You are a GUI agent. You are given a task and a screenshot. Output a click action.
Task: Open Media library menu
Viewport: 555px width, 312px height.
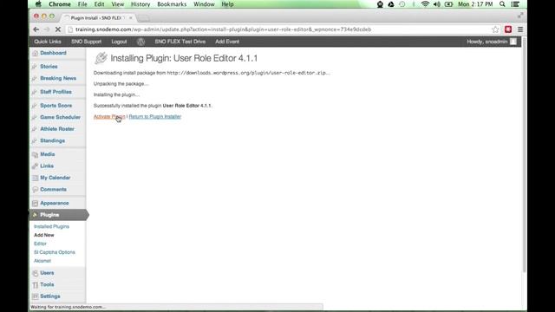48,154
